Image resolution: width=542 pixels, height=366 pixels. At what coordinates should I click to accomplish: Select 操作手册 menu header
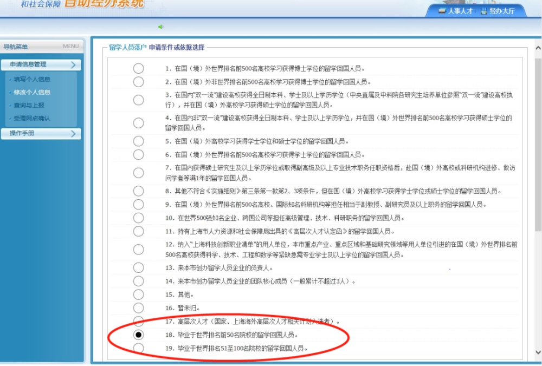click(41, 134)
